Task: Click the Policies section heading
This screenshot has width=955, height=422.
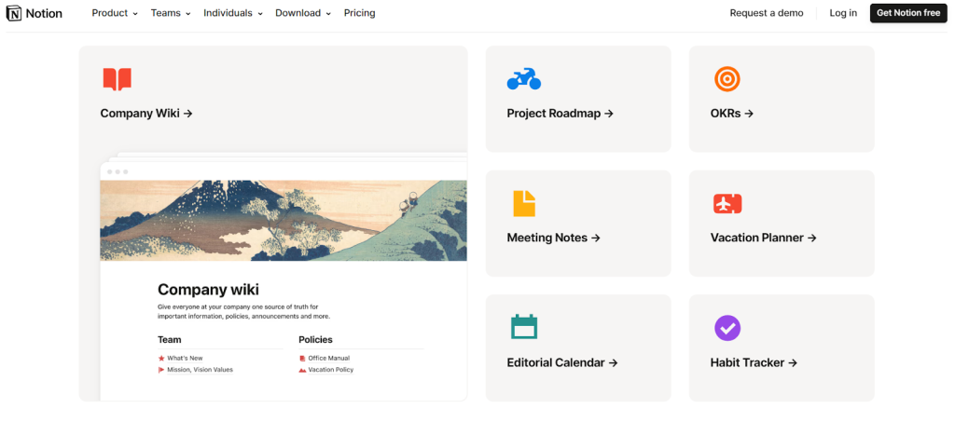Action: (315, 339)
